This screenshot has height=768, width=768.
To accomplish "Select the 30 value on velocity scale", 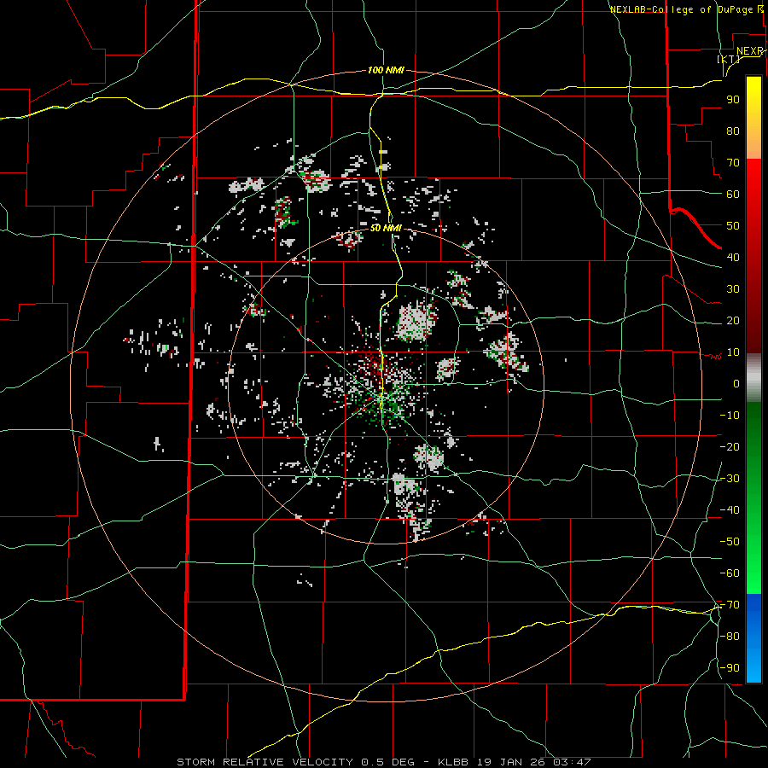I will pyautogui.click(x=733, y=289).
